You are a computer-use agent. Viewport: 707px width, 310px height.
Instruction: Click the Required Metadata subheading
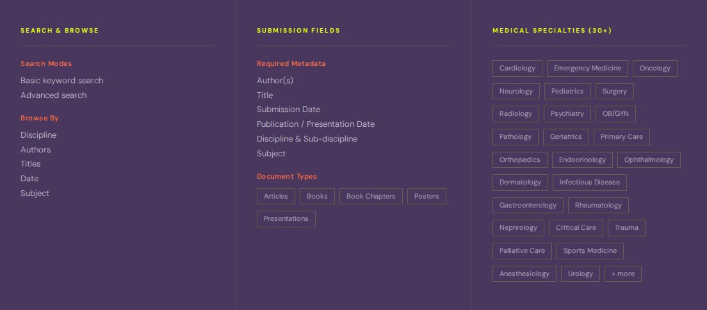tap(291, 63)
